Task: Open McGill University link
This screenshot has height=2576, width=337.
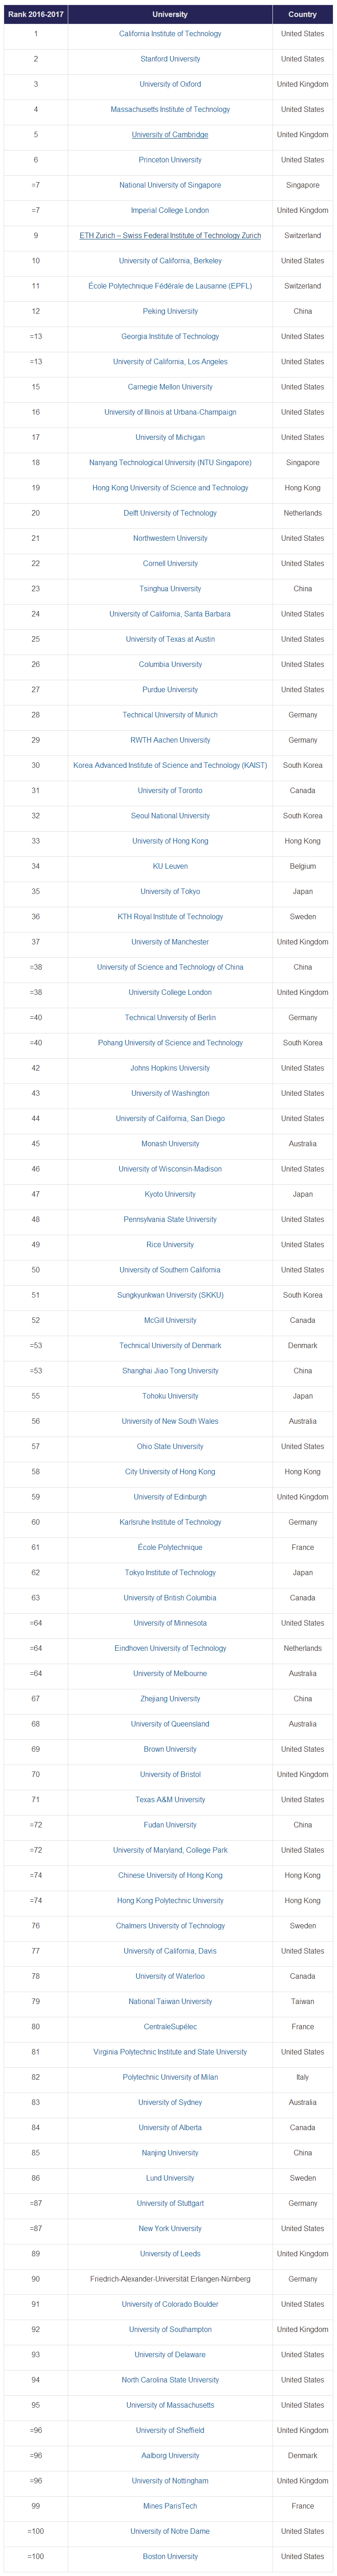Action: tap(169, 1320)
